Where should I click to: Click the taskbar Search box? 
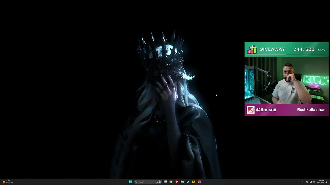click(148, 182)
